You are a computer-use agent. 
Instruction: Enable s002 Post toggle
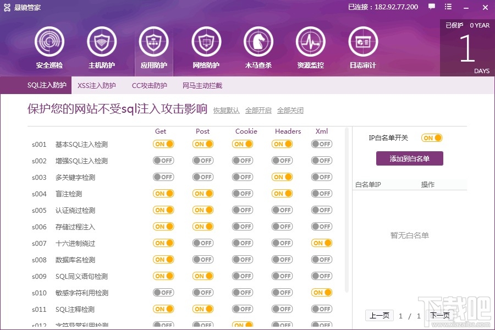click(x=203, y=161)
